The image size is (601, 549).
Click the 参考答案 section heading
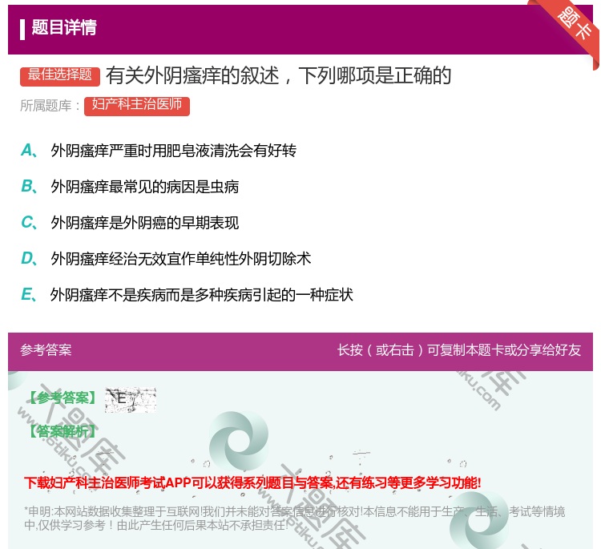(46, 350)
